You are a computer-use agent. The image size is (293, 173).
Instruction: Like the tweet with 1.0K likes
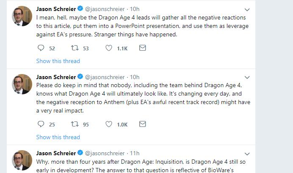(109, 124)
